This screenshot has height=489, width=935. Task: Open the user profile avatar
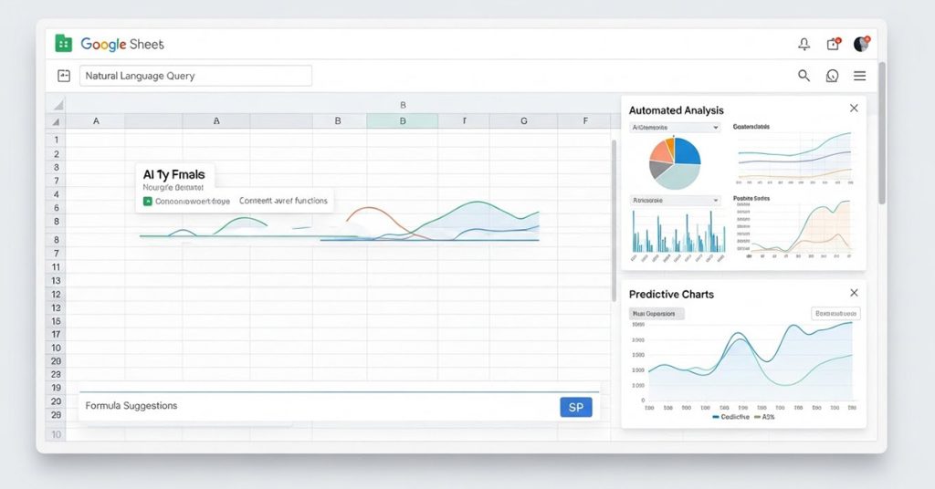click(x=862, y=44)
